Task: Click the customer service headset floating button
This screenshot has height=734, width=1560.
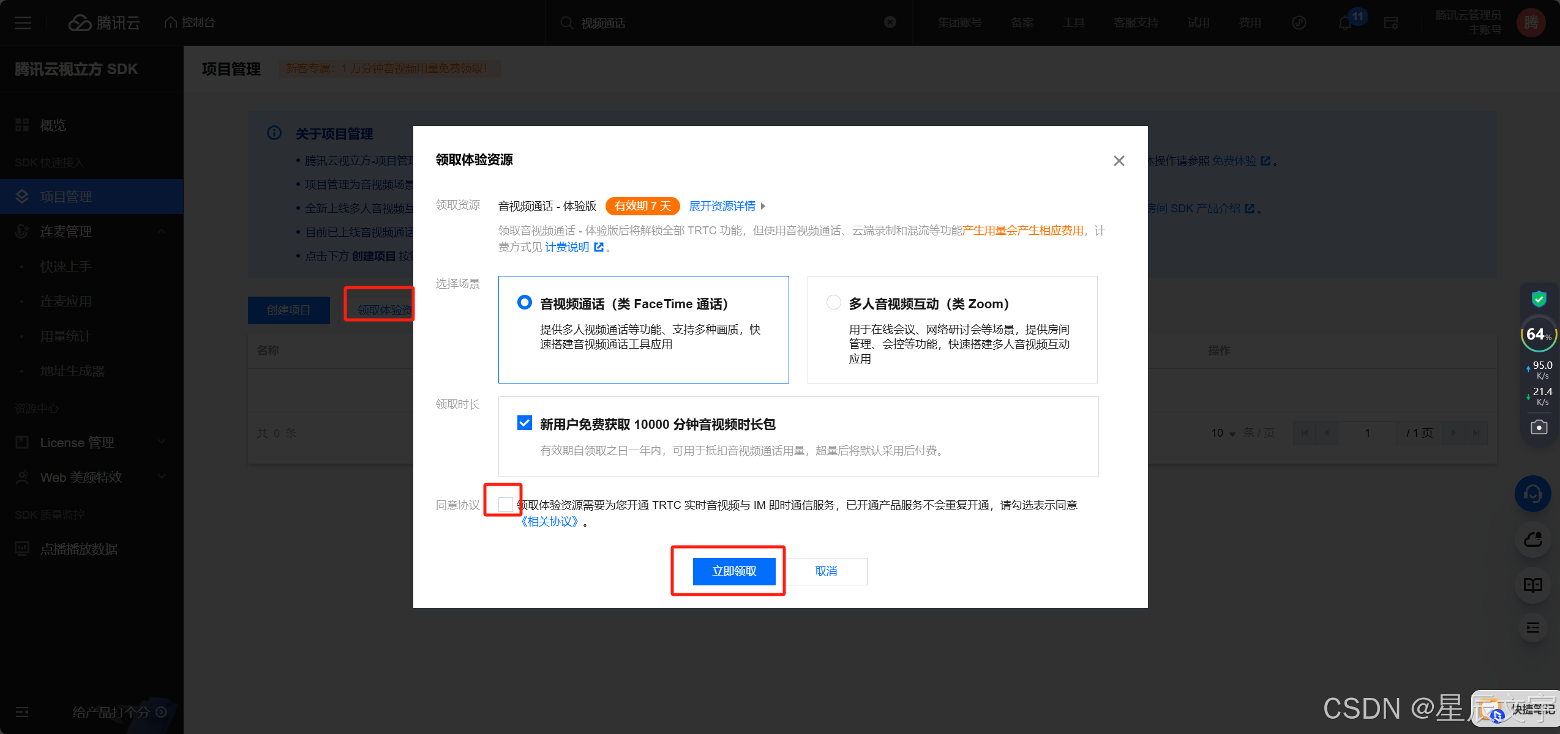Action: (x=1532, y=494)
